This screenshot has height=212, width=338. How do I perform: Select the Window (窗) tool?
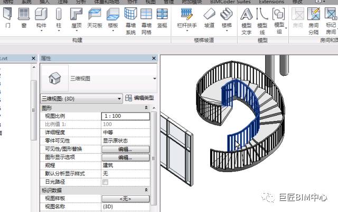pos(24,18)
